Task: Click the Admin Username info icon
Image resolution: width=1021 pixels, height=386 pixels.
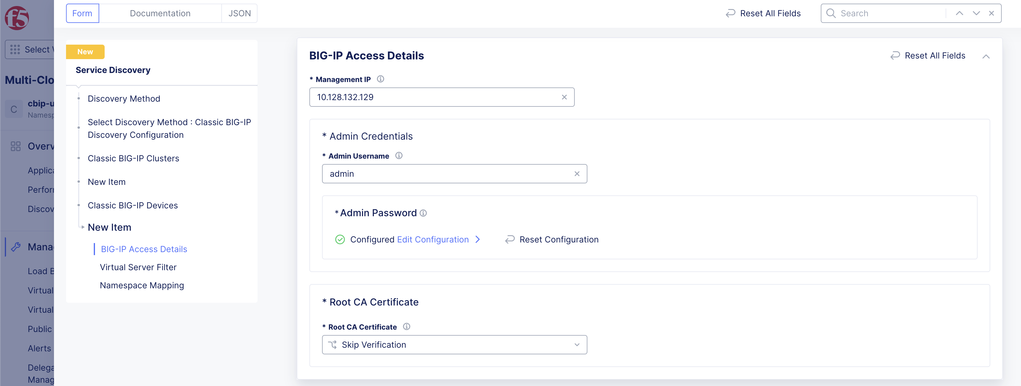Action: point(399,156)
